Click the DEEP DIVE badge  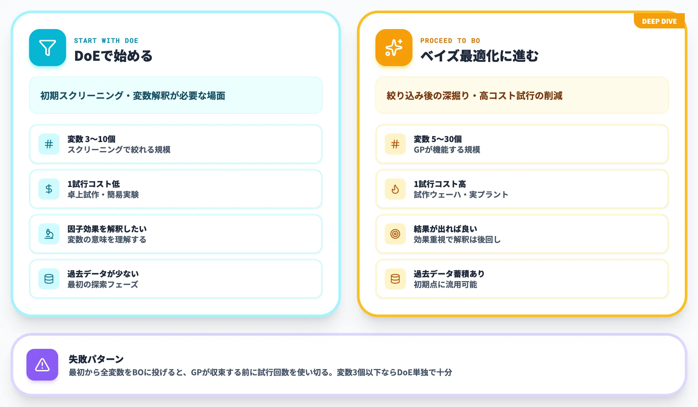click(659, 21)
